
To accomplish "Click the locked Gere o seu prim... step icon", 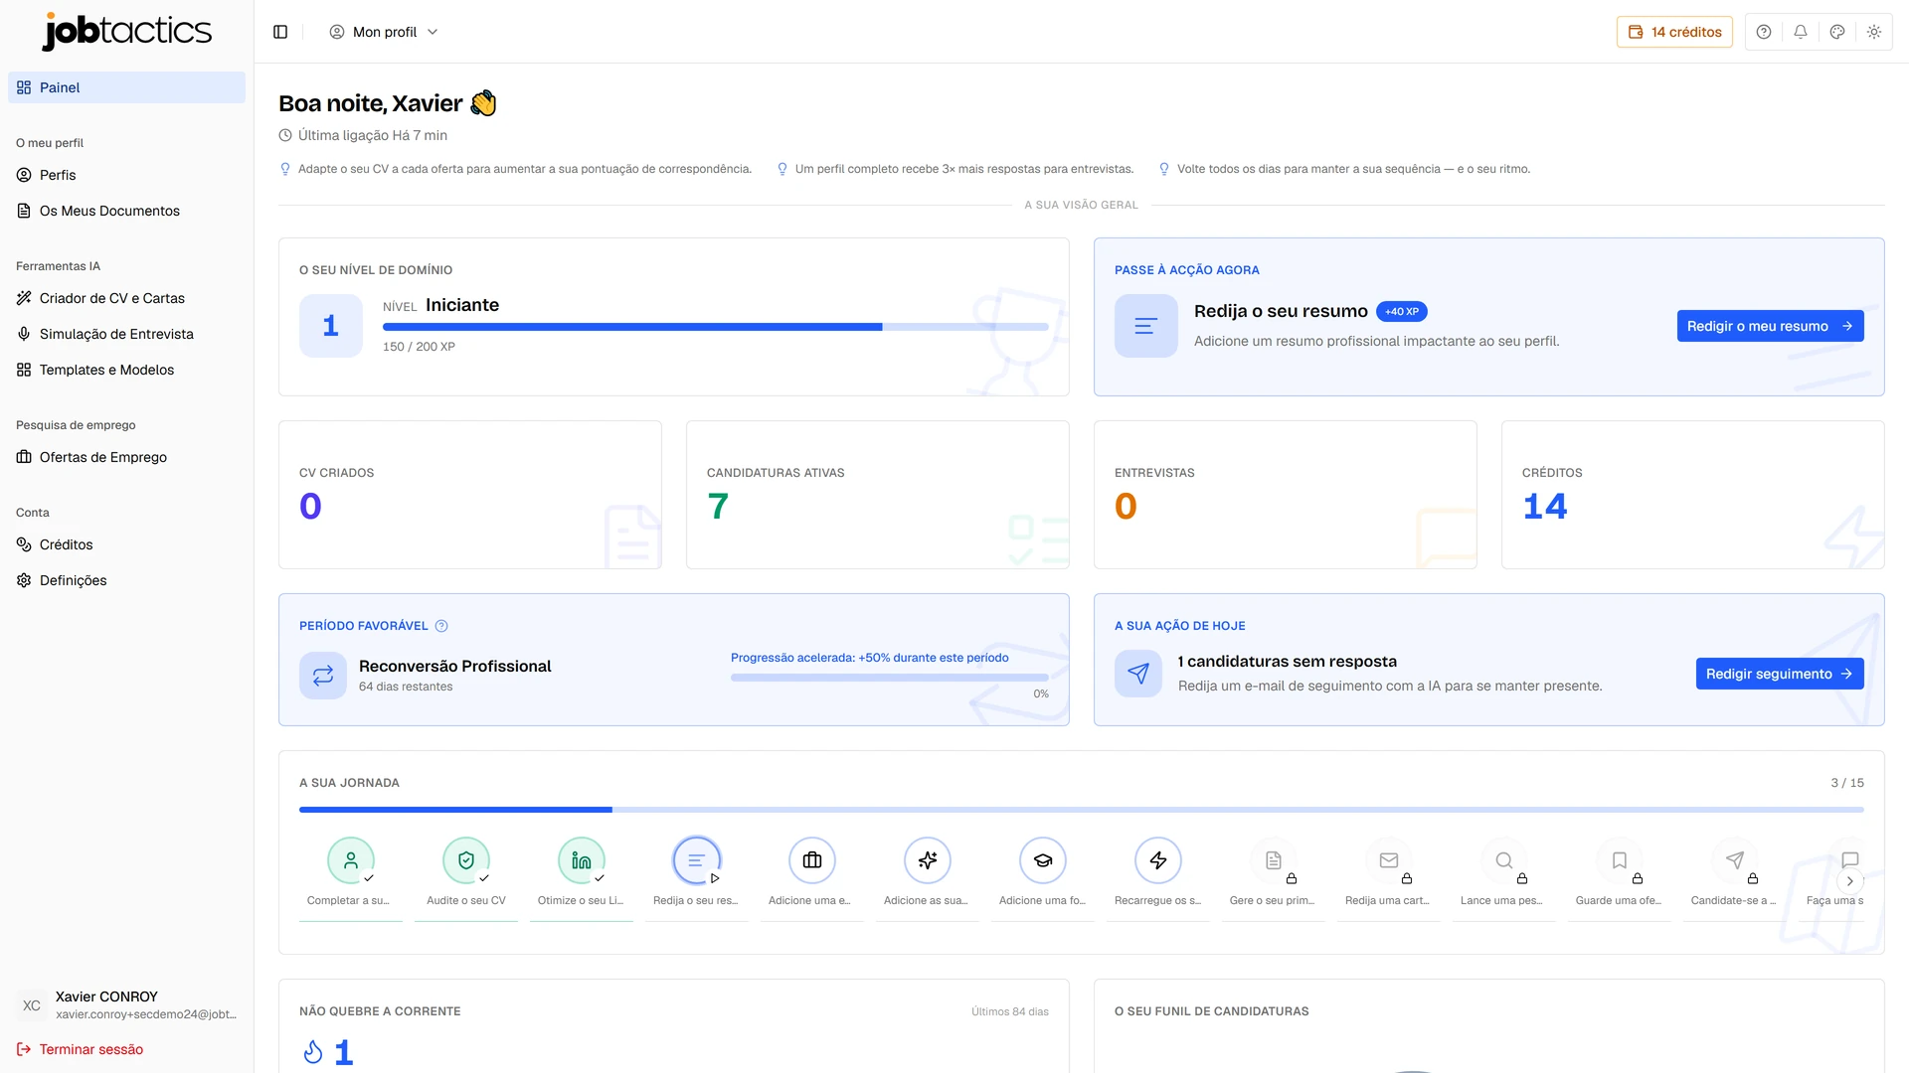I will [x=1274, y=860].
